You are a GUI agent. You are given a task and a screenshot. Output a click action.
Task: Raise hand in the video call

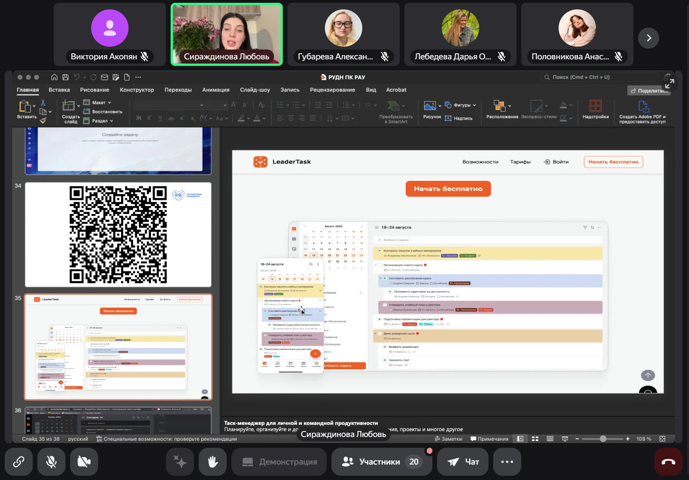tap(213, 462)
